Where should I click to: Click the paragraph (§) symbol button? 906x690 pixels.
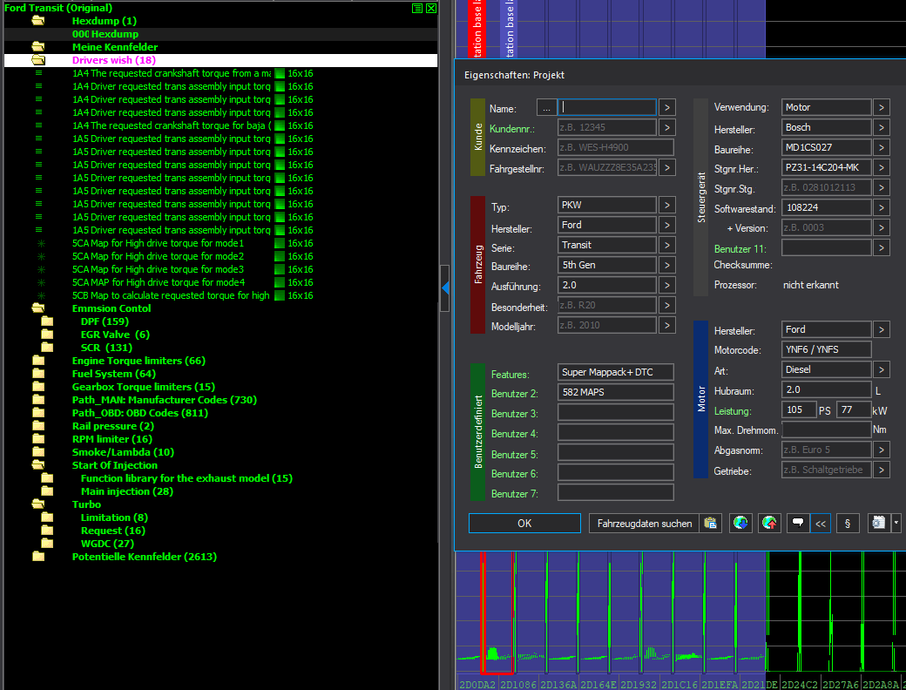[847, 524]
